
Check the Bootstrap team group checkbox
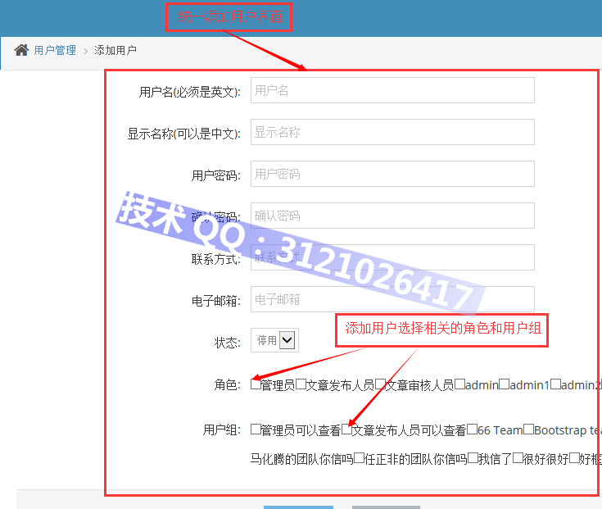[528, 429]
